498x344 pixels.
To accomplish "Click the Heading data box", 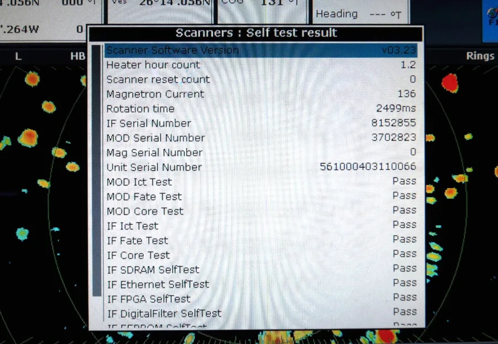I will coord(360,12).
